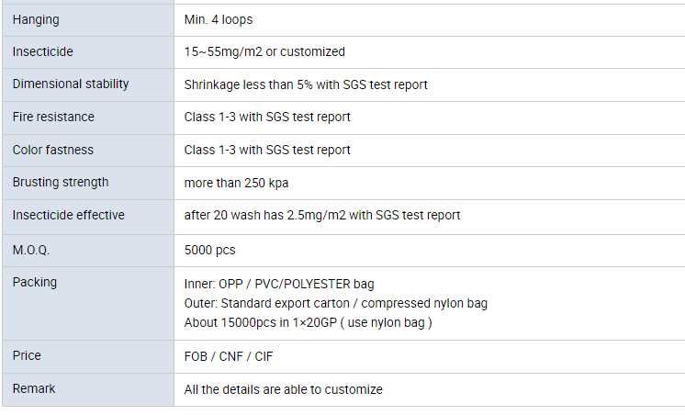Viewport: 685px width, 415px height.
Task: Click the Fire resistance label
Action: (x=53, y=117)
